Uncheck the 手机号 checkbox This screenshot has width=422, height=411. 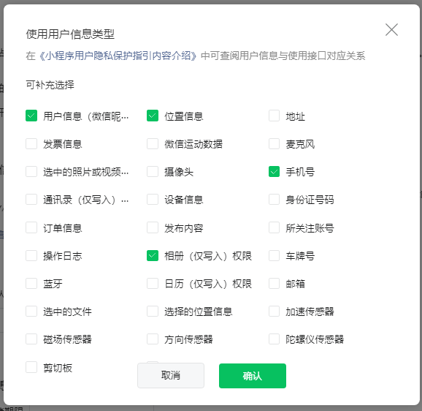click(x=275, y=172)
